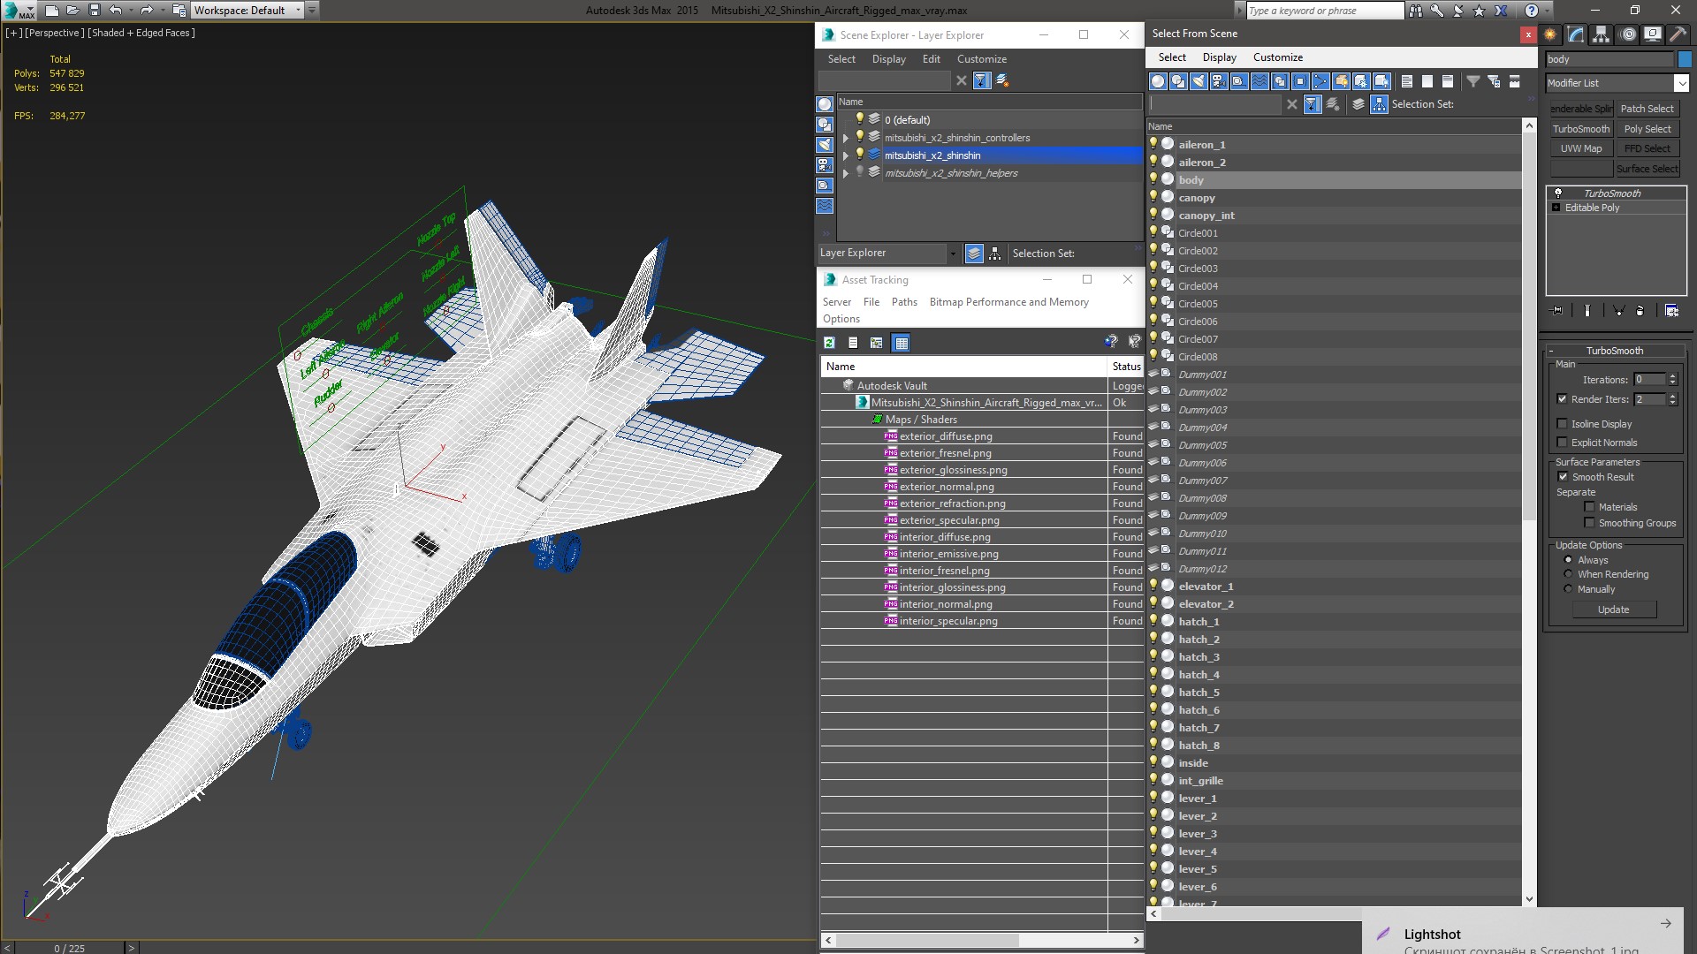Click Sort by Hierarchy icon in Layer Explorer
The width and height of the screenshot is (1697, 954).
point(995,254)
